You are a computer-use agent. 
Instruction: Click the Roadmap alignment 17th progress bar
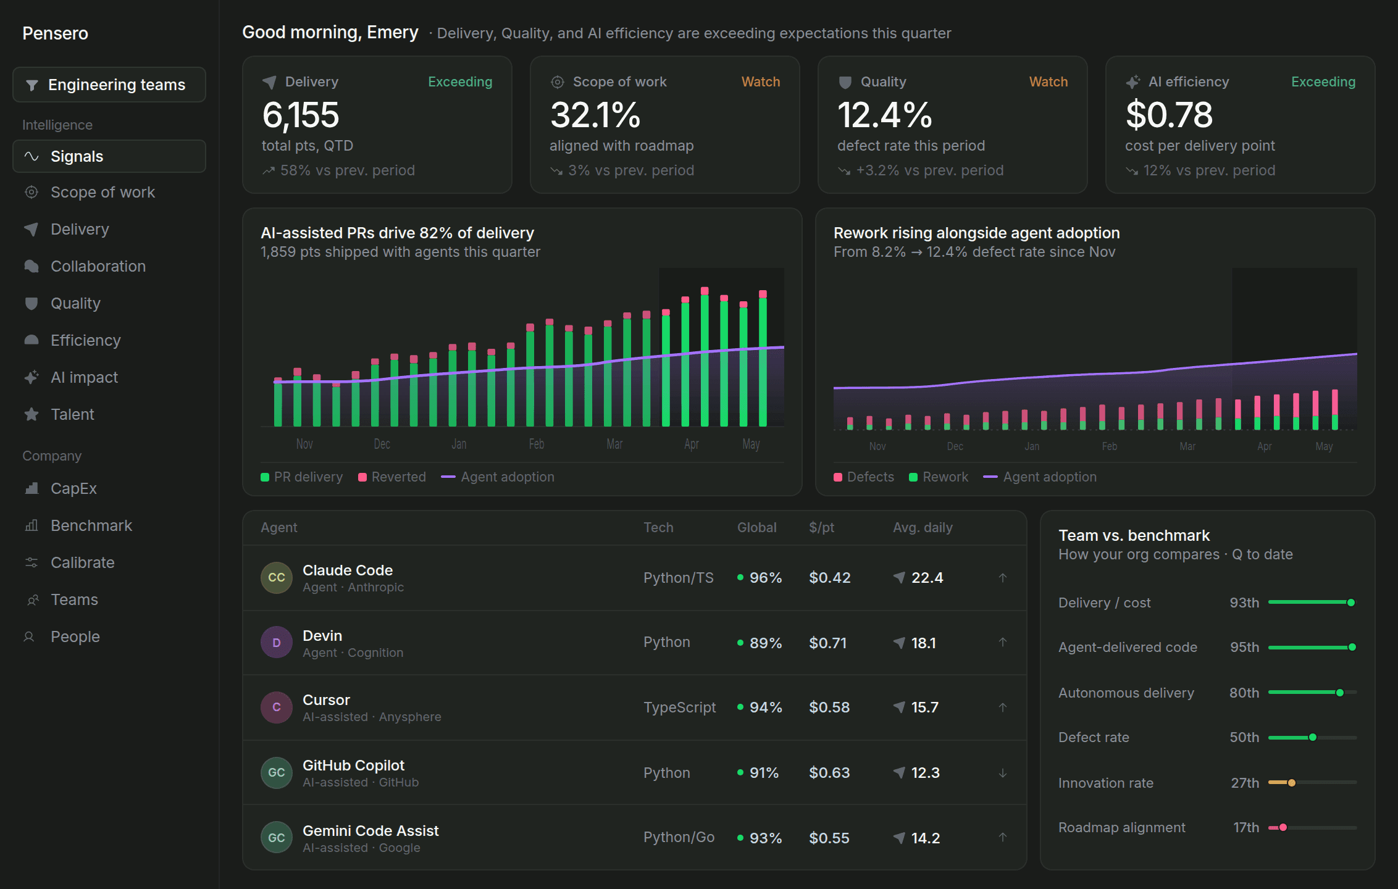[1312, 827]
